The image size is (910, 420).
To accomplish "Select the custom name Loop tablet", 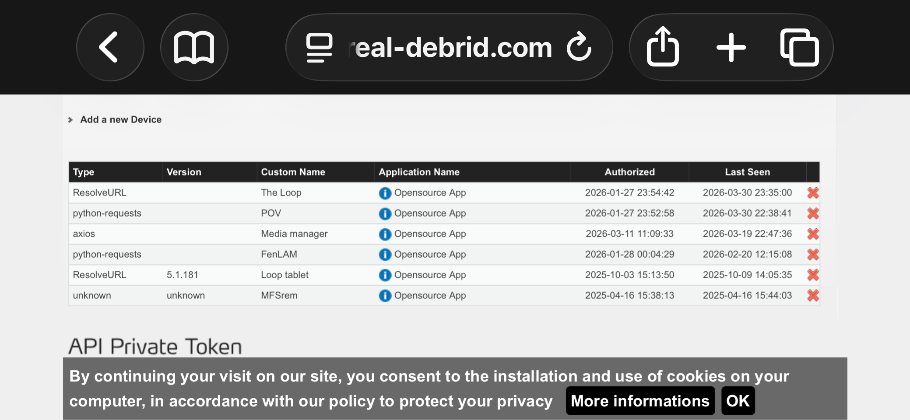I will coord(285,275).
